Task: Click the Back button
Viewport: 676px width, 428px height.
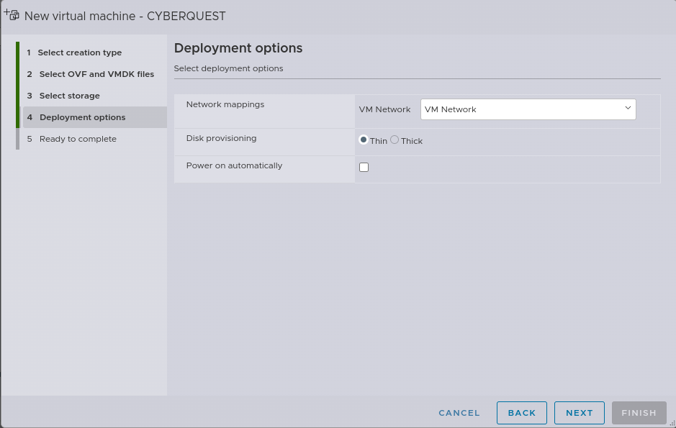Action: 521,413
